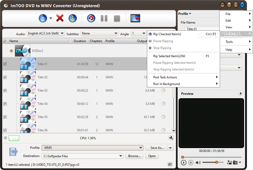This screenshot has height=170, width=253.
Task: Play the preview video
Action: pyautogui.click(x=184, y=162)
